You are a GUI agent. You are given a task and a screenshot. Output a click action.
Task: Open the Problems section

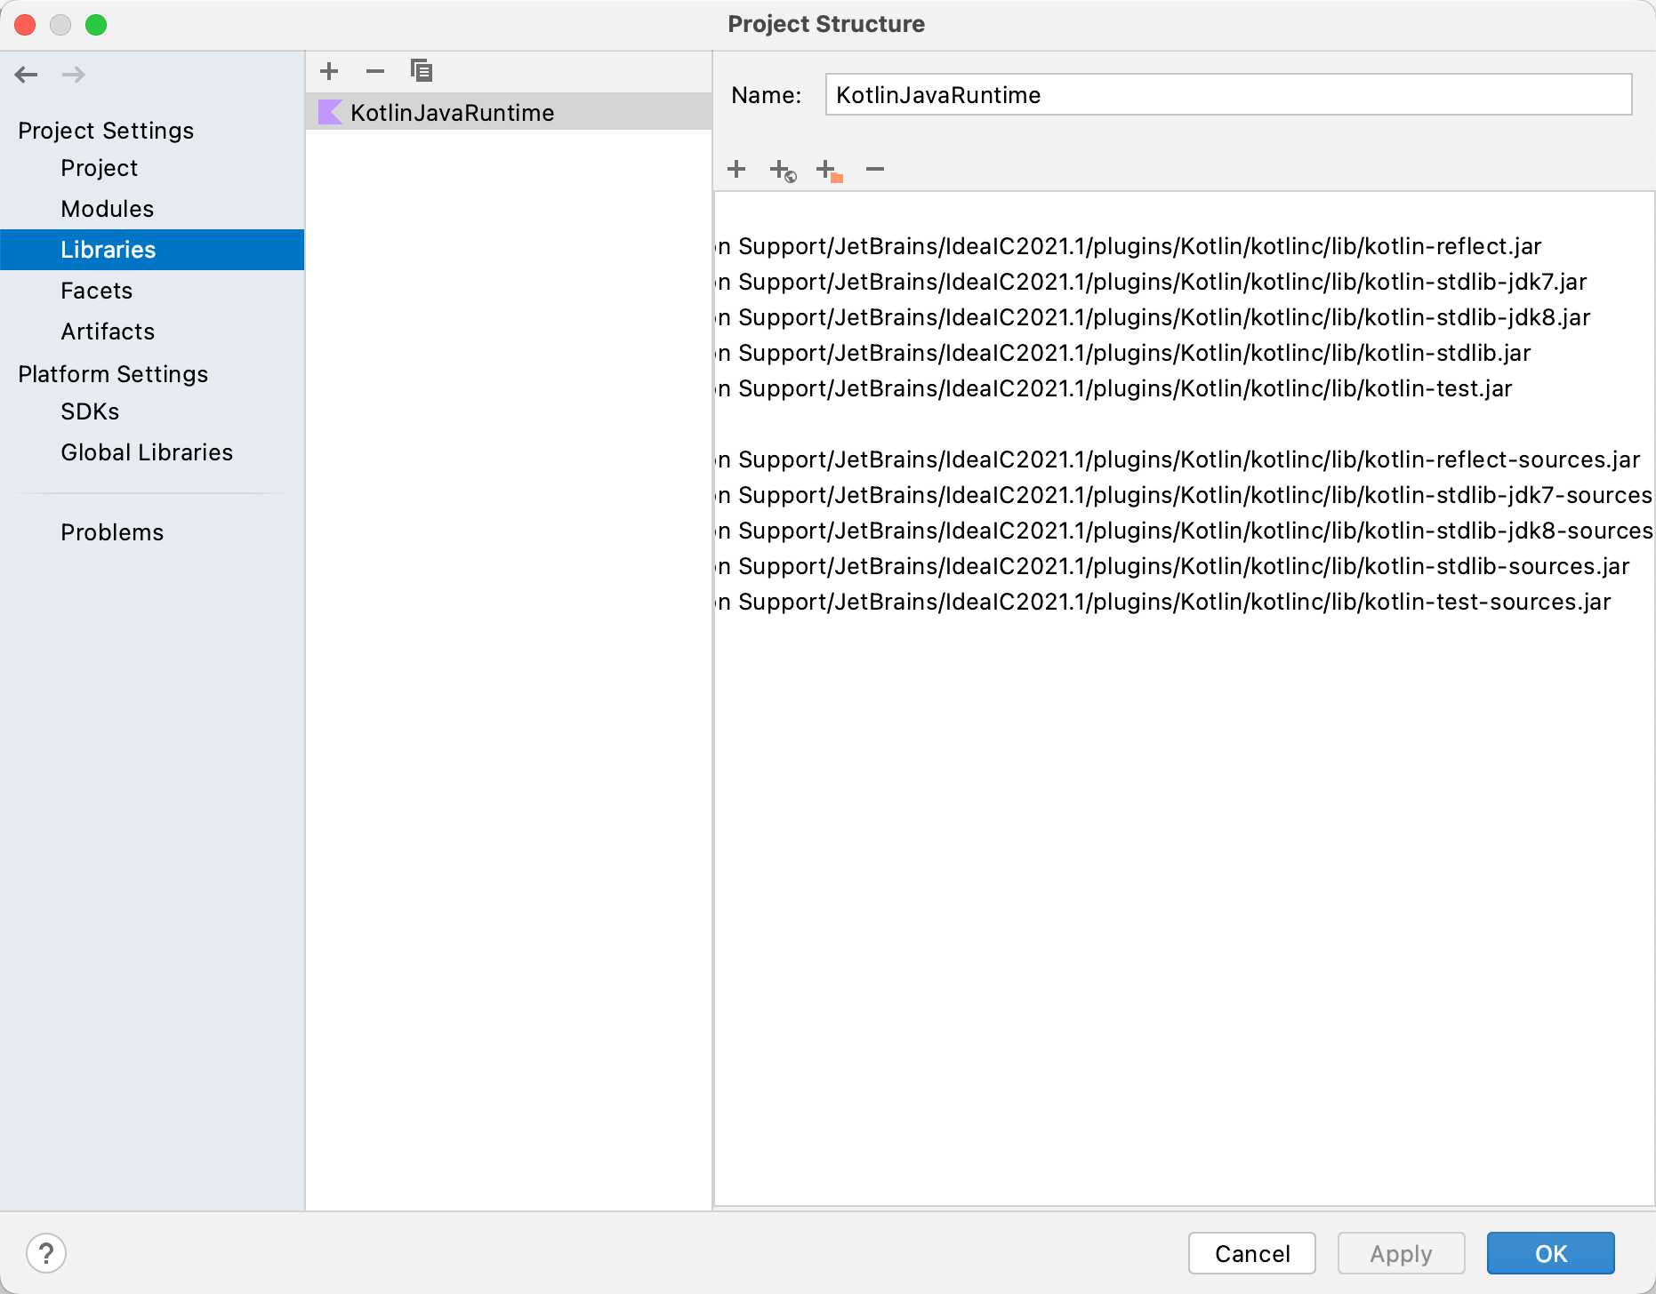tap(112, 531)
